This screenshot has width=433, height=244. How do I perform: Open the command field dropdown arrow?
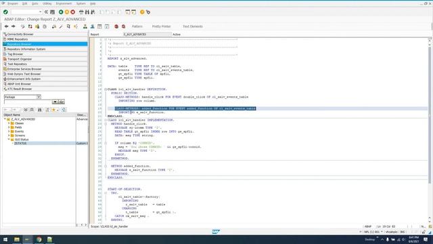pos(41,12)
